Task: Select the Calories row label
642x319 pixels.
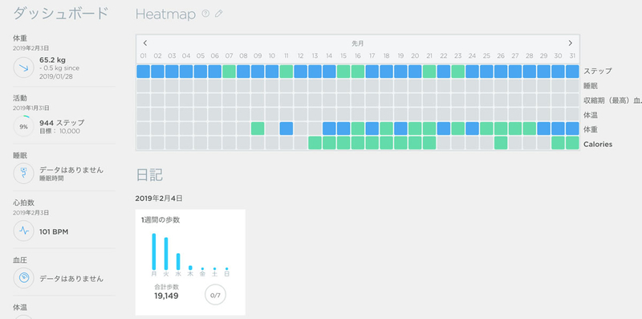Action: (598, 145)
